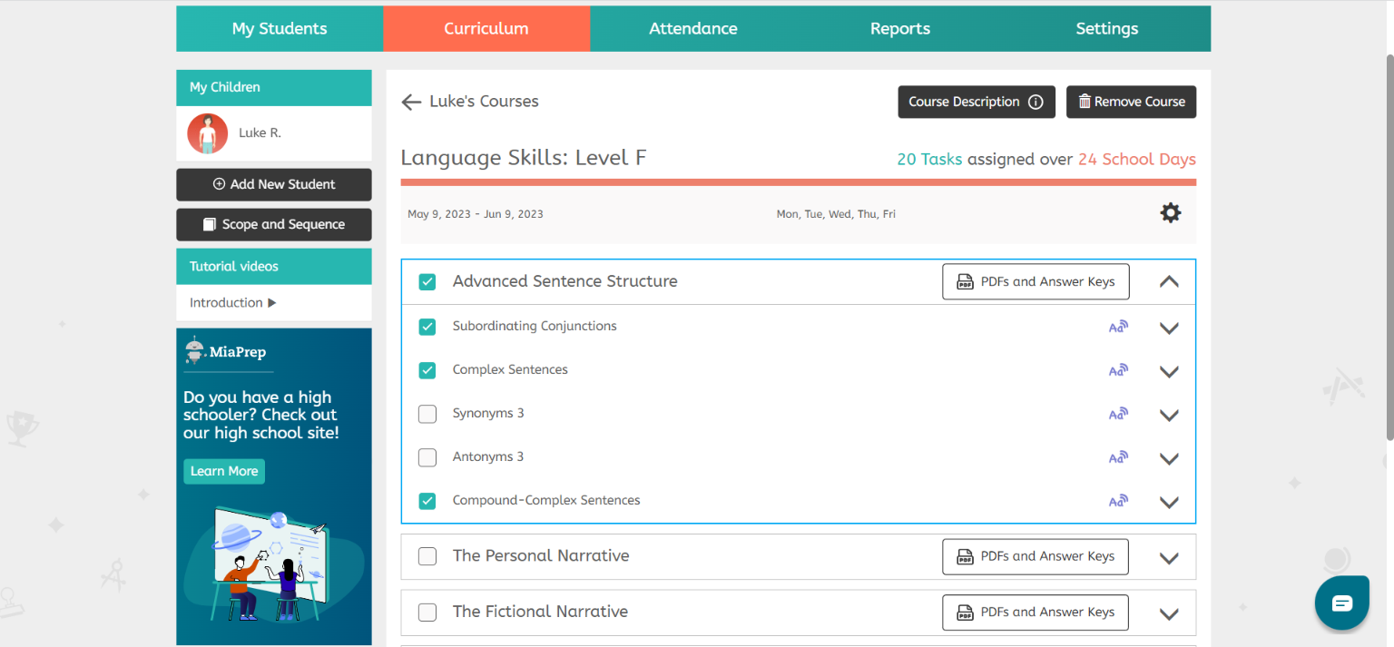The height and width of the screenshot is (647, 1394).
Task: Check the Synonyms 3 checkbox
Action: pyautogui.click(x=427, y=414)
